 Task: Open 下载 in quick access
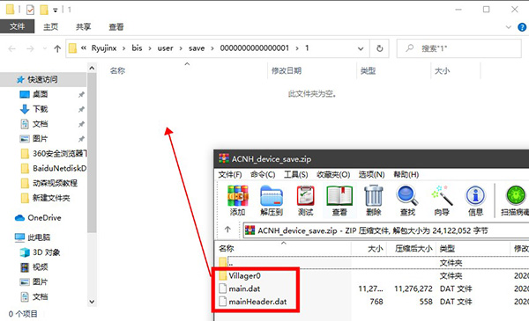41,109
